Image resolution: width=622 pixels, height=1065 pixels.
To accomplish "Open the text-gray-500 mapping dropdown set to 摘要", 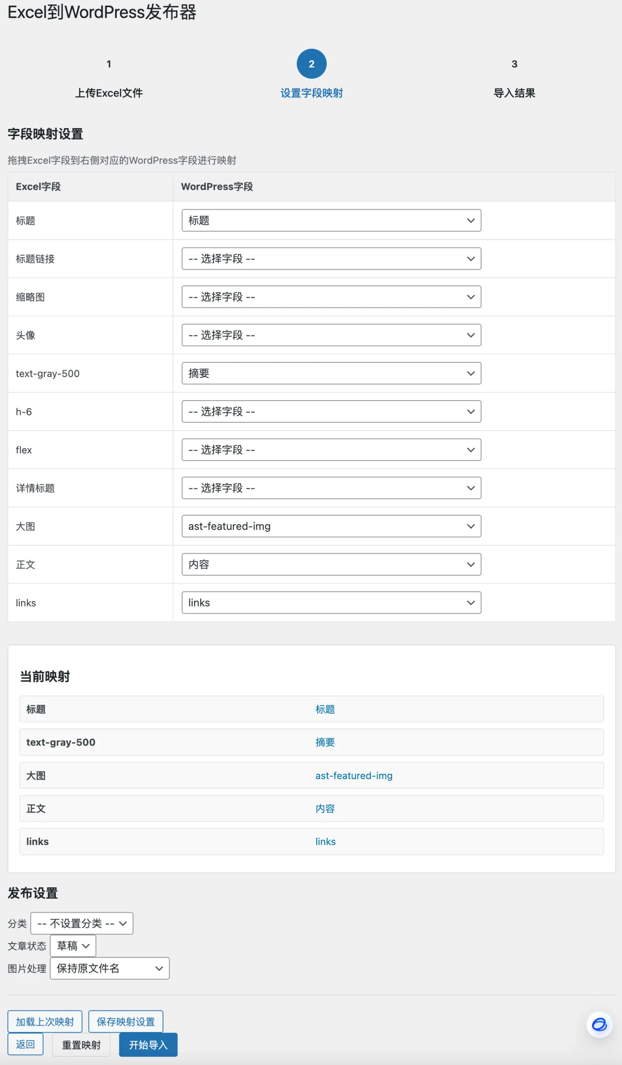I will click(331, 373).
